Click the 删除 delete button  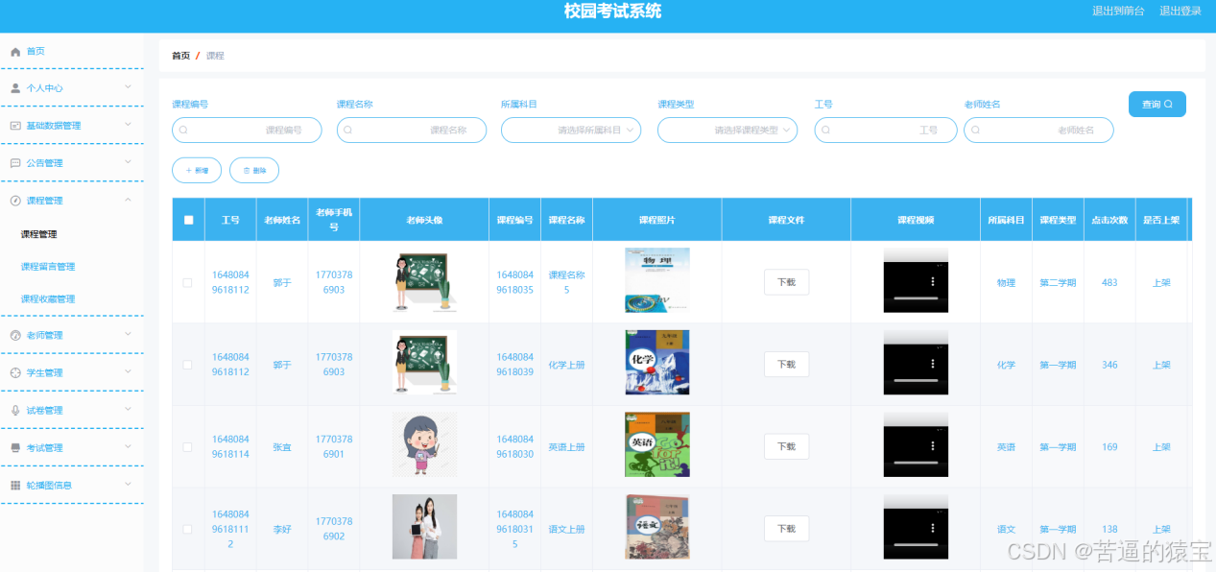tap(254, 170)
